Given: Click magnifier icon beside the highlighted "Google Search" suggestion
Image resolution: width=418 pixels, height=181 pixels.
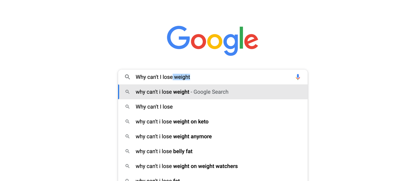Looking at the screenshot, I should point(127,92).
